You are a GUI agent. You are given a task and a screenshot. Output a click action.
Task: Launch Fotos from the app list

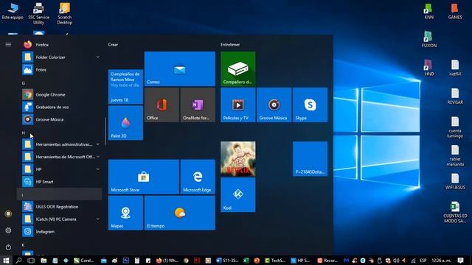coord(59,69)
